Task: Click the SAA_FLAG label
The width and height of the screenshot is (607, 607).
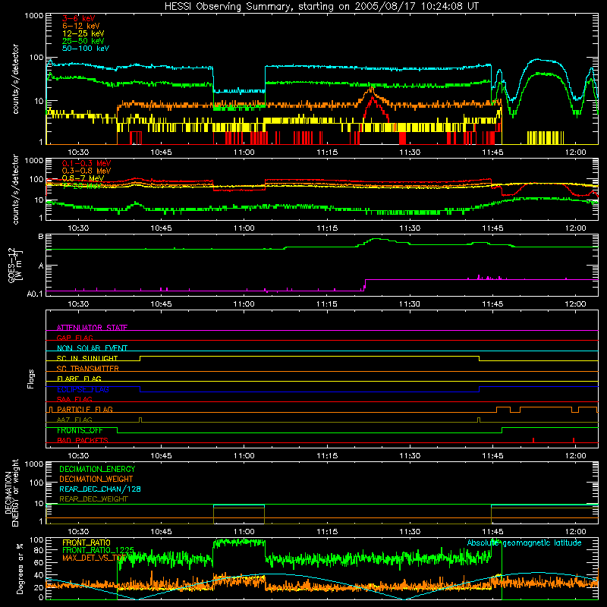Action: click(74, 399)
